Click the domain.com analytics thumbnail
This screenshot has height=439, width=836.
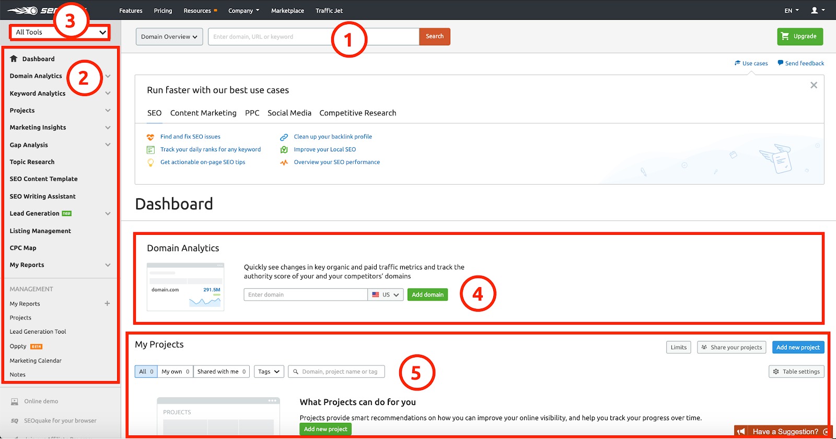[185, 287]
